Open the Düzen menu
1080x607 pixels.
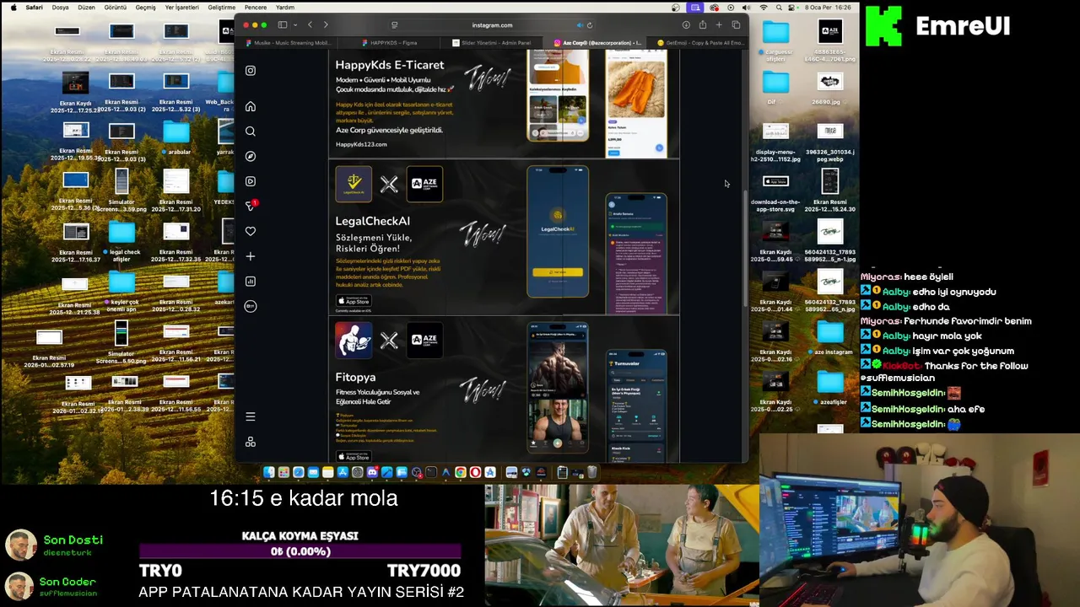pyautogui.click(x=86, y=7)
